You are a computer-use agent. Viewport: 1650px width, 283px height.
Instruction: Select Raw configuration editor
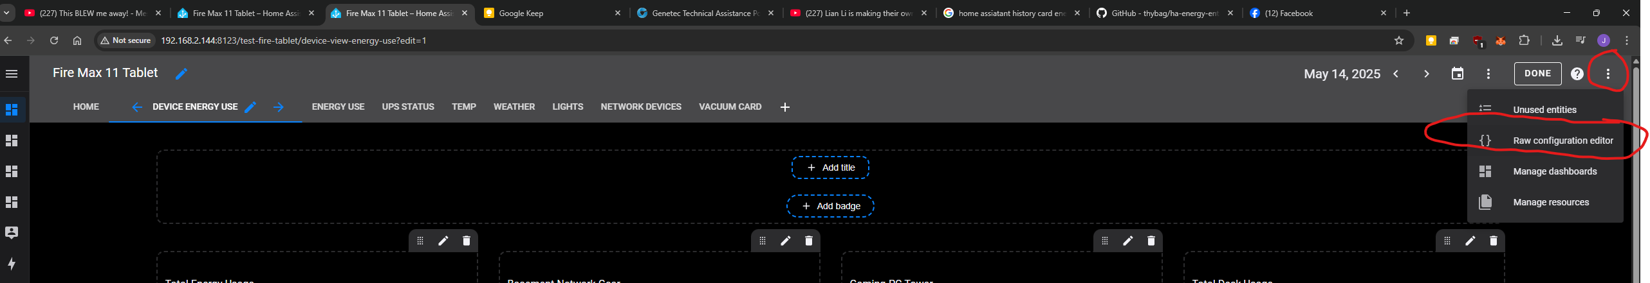coord(1562,141)
